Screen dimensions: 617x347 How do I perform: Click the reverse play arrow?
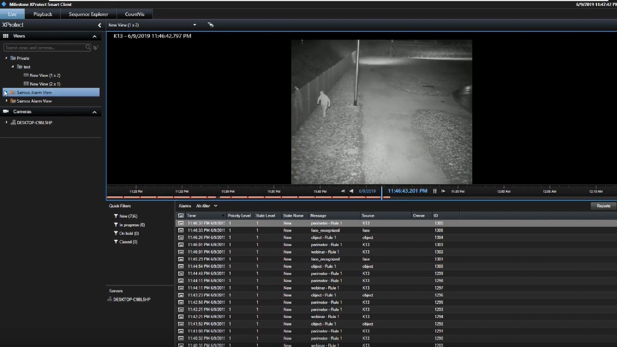coord(351,191)
